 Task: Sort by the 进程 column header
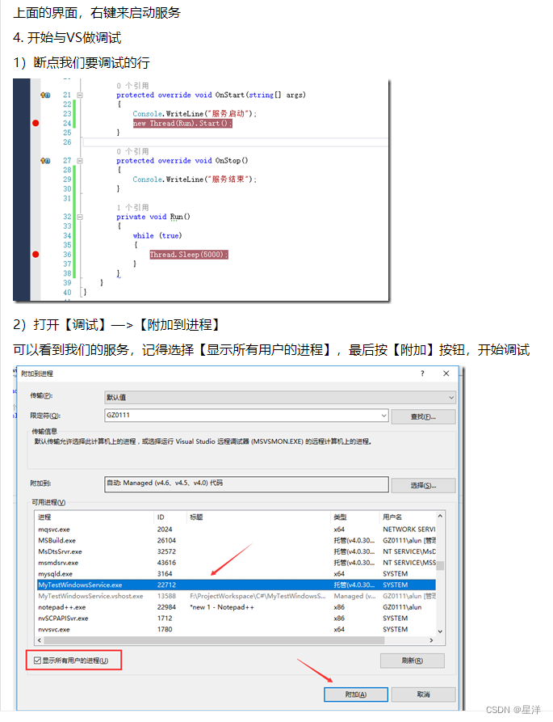pos(94,517)
